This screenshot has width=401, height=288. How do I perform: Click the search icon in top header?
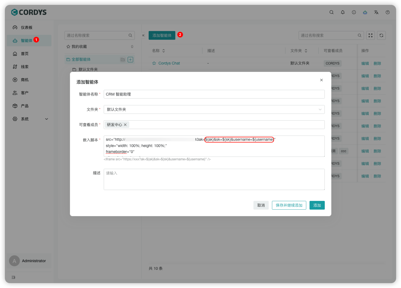[331, 12]
